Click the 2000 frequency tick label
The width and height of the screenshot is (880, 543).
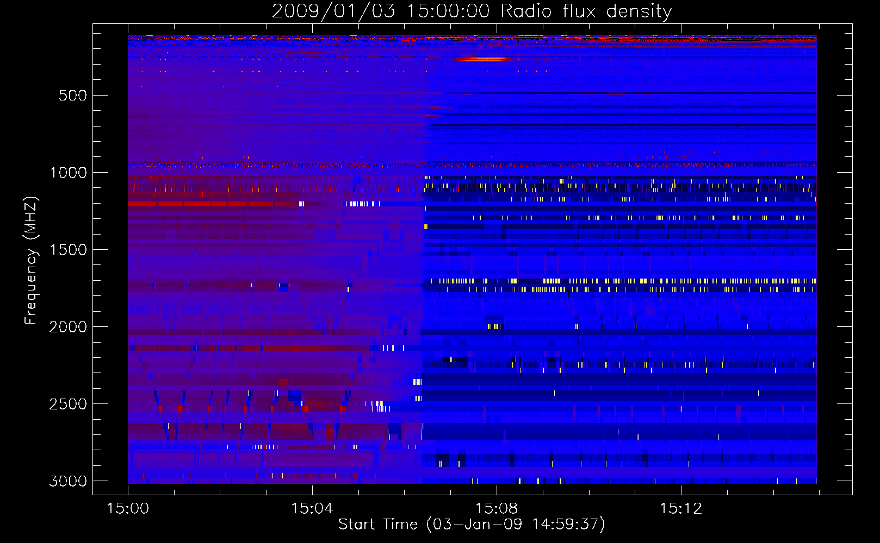click(68, 327)
